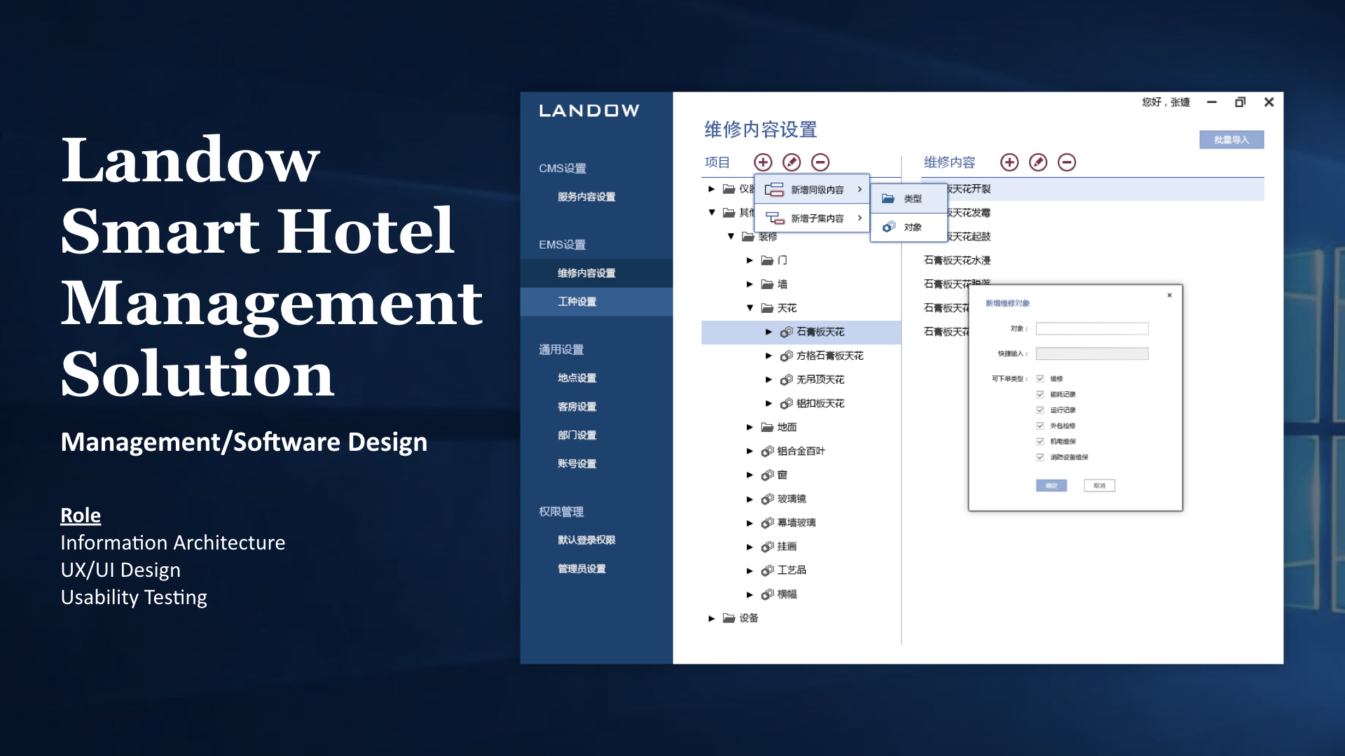Screen dimensions: 1345x756
Task: Click the 对象 input field
Action: coord(1092,329)
